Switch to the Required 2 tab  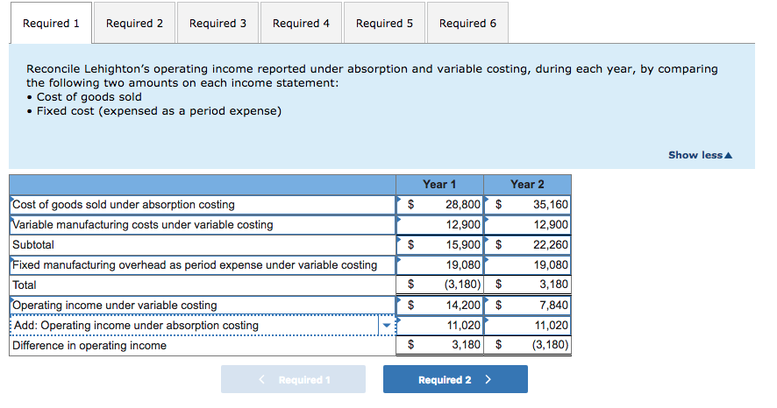tap(134, 24)
